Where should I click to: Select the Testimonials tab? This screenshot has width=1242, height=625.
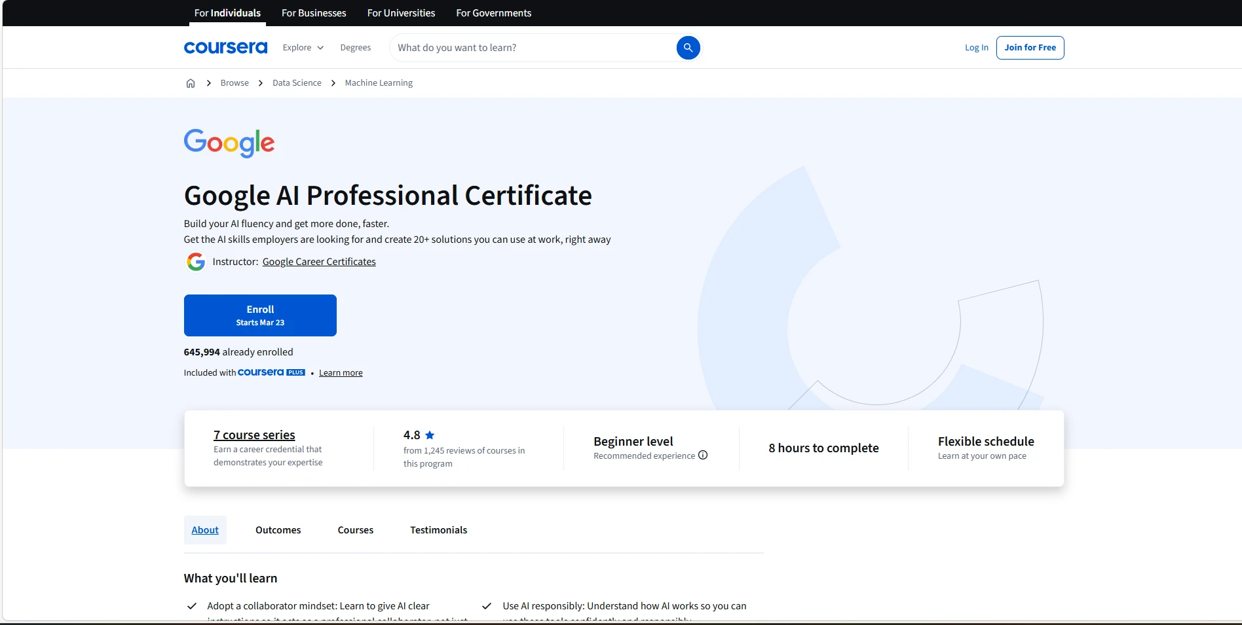[438, 529]
